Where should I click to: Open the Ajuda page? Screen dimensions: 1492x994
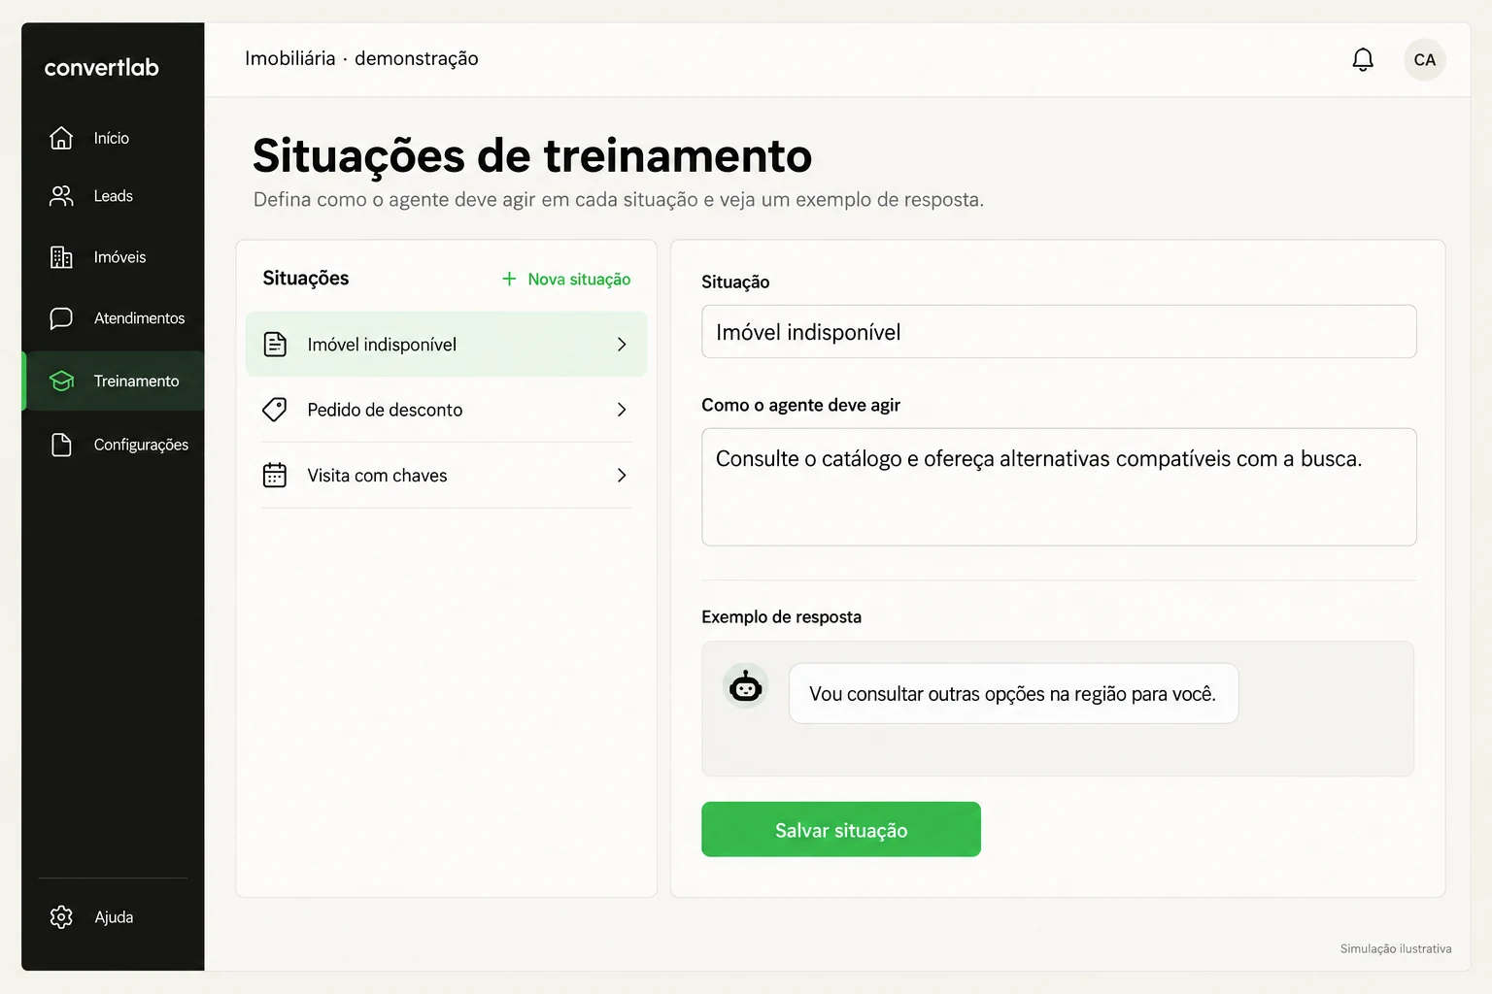point(114,917)
